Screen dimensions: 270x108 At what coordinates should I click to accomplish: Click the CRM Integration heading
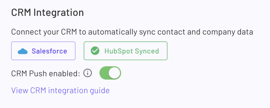click(47, 13)
